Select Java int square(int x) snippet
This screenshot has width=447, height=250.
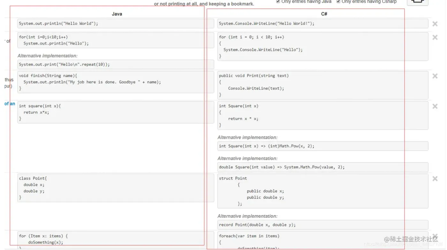(116, 112)
